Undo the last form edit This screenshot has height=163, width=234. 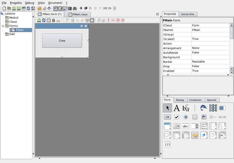[77, 20]
